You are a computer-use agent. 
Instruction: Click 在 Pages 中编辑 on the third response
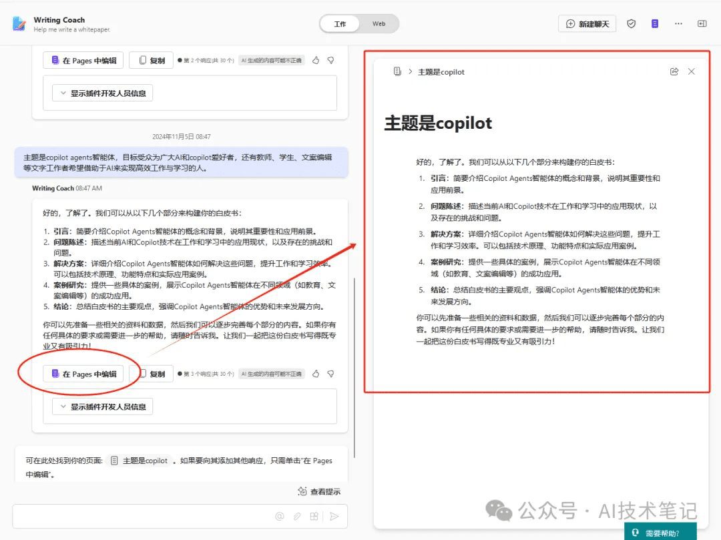pos(83,374)
